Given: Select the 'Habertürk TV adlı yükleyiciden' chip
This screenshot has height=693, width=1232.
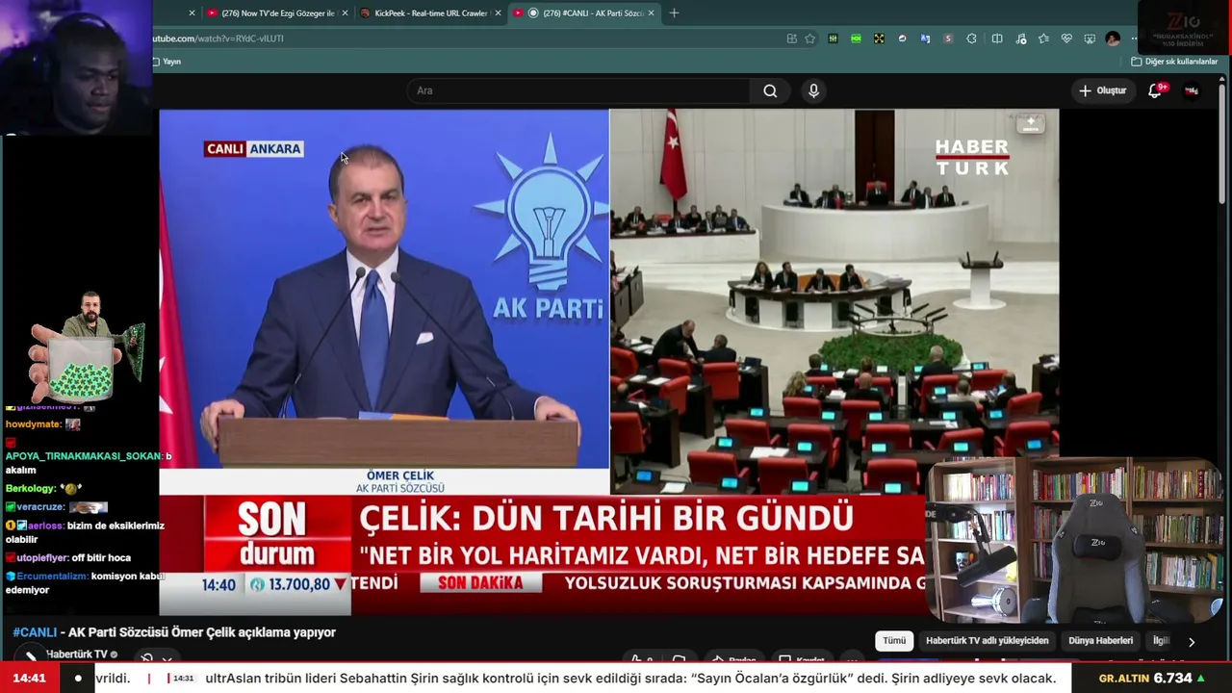Looking at the screenshot, I should pos(987,640).
